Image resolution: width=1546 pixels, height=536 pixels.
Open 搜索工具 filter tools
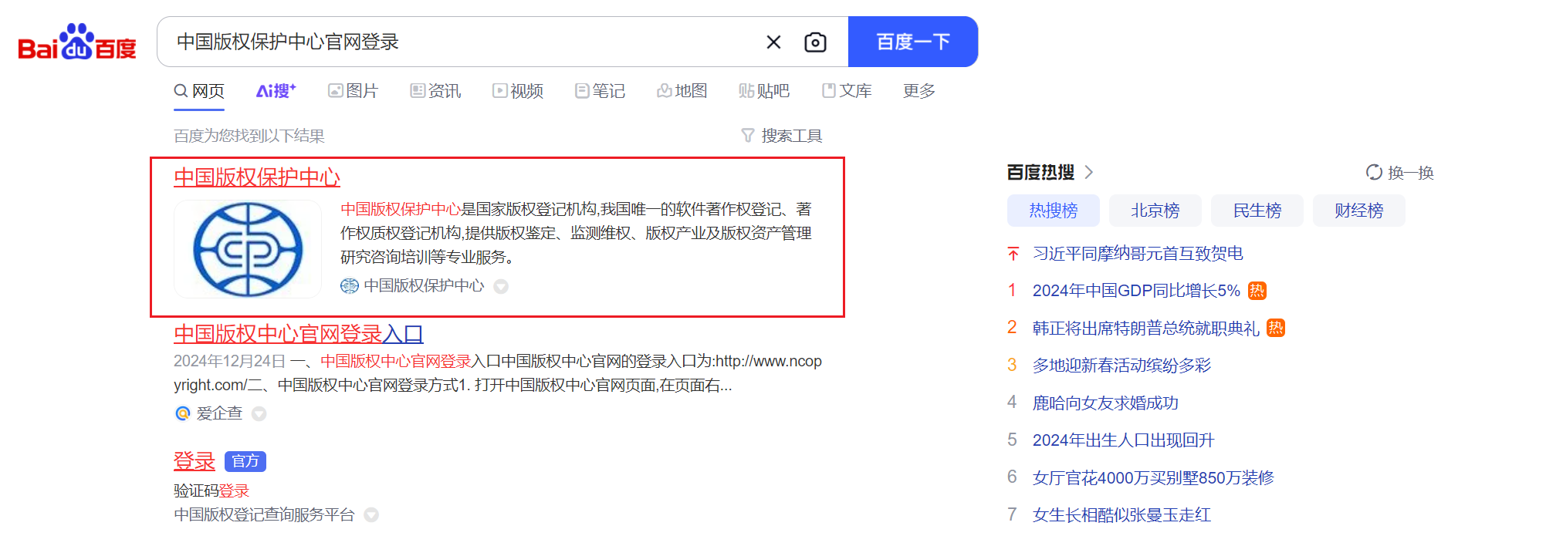coord(782,136)
